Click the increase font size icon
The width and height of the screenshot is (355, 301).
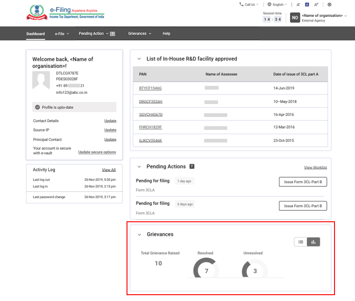(x=316, y=4)
